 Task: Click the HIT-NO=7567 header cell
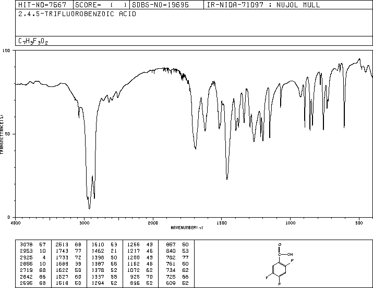coord(42,5)
